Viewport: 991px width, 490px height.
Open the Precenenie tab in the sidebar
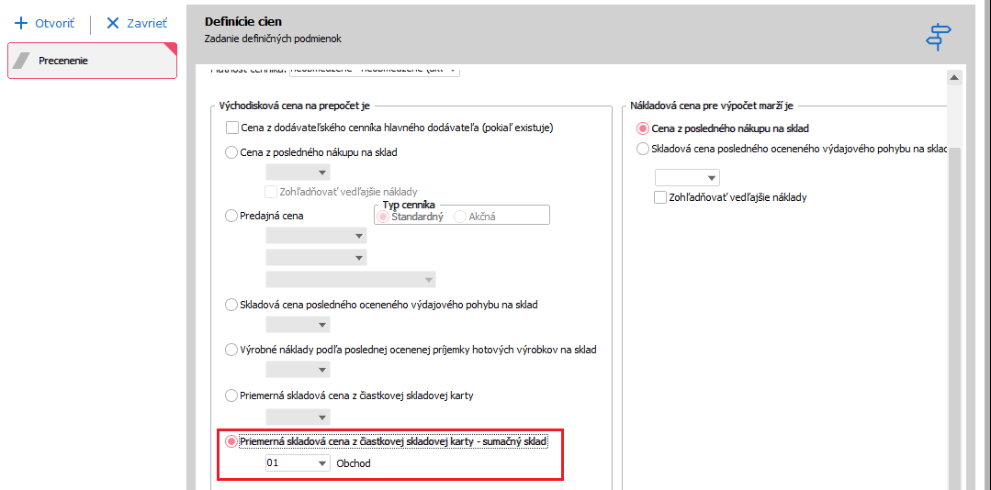(x=92, y=61)
